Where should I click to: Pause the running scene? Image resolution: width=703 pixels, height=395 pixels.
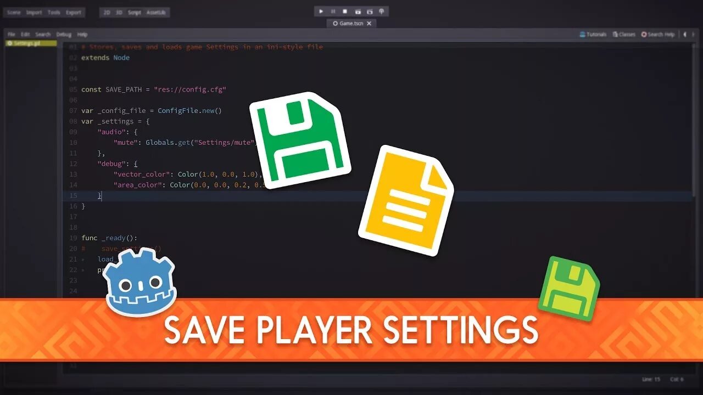pos(333,12)
